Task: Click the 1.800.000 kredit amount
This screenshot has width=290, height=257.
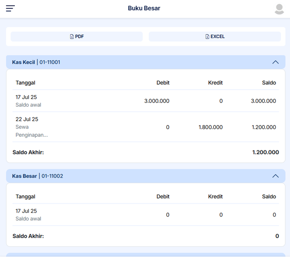Action: click(210, 127)
